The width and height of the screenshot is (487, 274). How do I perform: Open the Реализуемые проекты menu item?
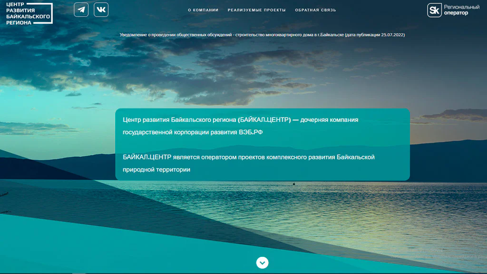pyautogui.click(x=256, y=10)
